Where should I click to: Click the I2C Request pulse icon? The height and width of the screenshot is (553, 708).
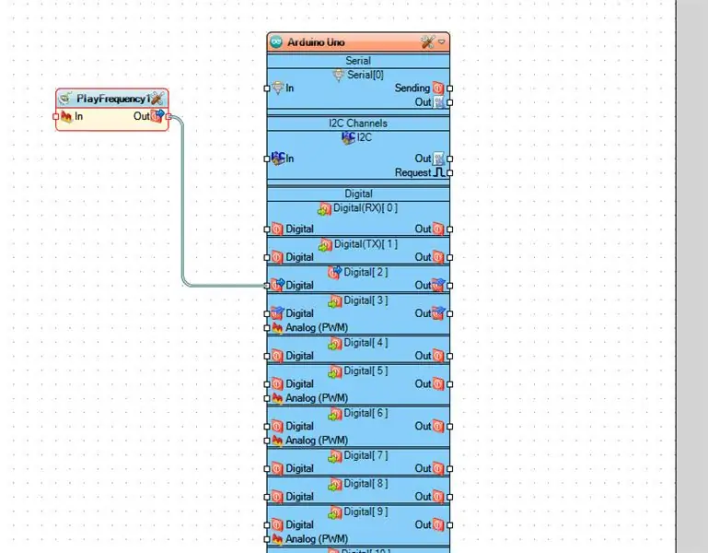click(x=438, y=172)
